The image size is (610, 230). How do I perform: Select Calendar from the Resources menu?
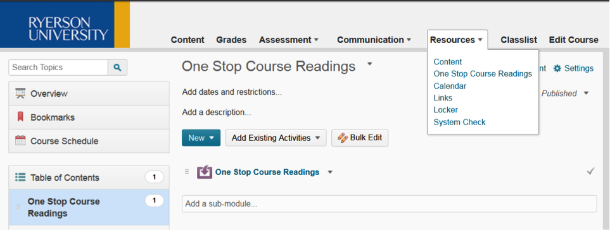coord(450,86)
